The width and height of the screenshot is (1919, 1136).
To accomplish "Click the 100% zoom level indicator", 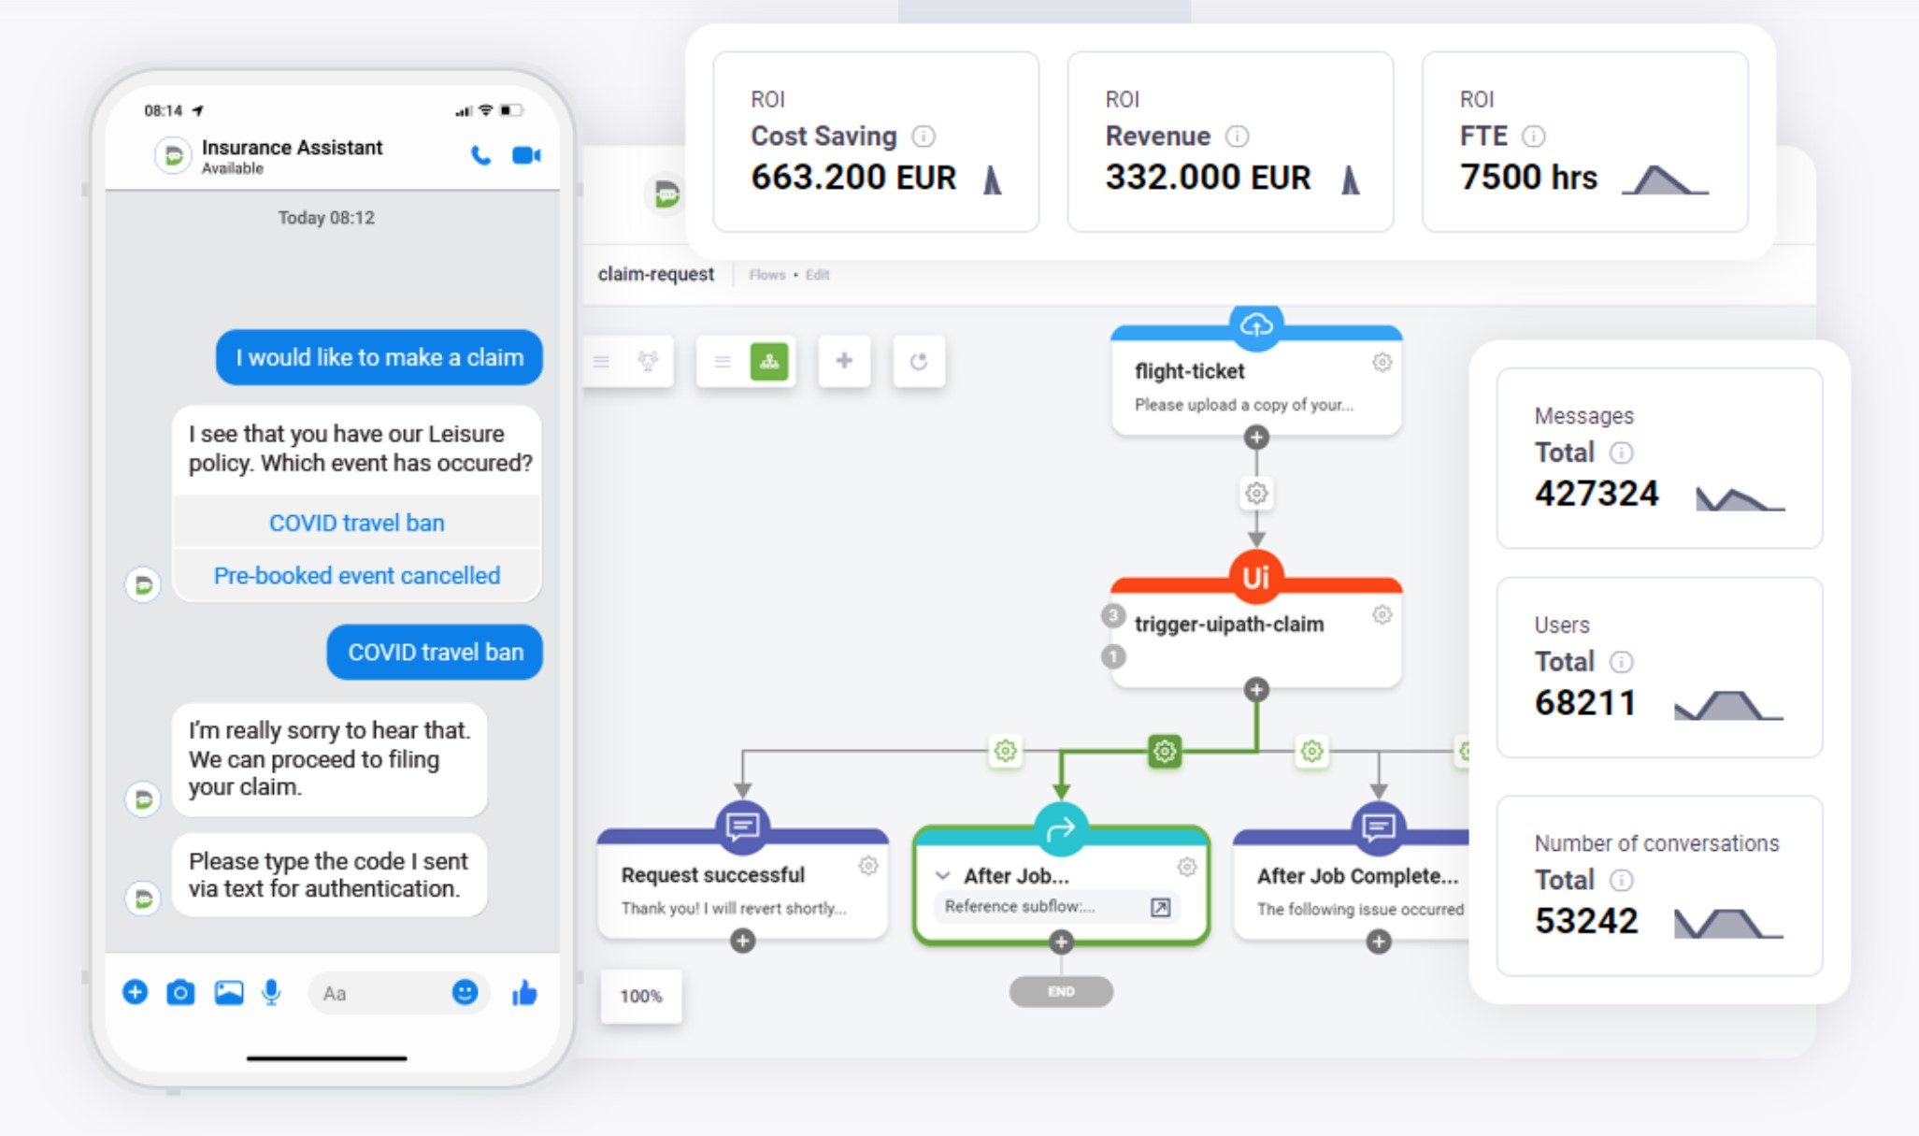I will pos(640,996).
